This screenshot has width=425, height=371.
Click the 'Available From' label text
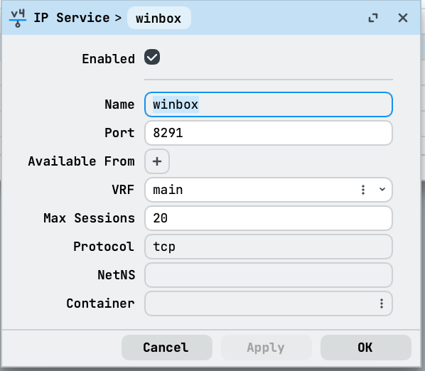click(x=81, y=161)
